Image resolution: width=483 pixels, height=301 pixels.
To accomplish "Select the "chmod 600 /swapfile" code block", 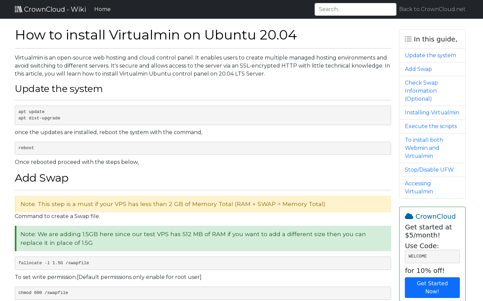I will (203, 293).
